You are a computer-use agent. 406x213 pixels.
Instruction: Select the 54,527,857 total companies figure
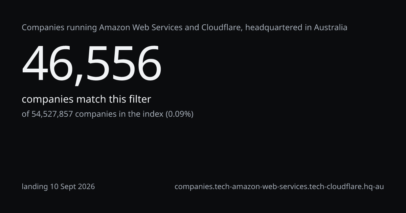tap(52, 114)
